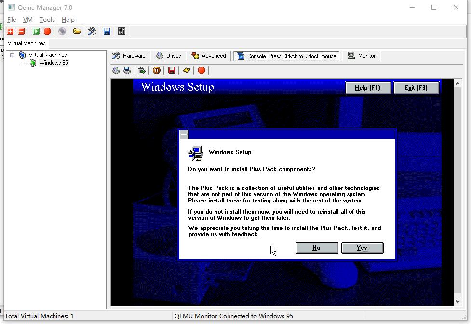Click the red minus remove VM icon
471x324 pixels.
21,31
